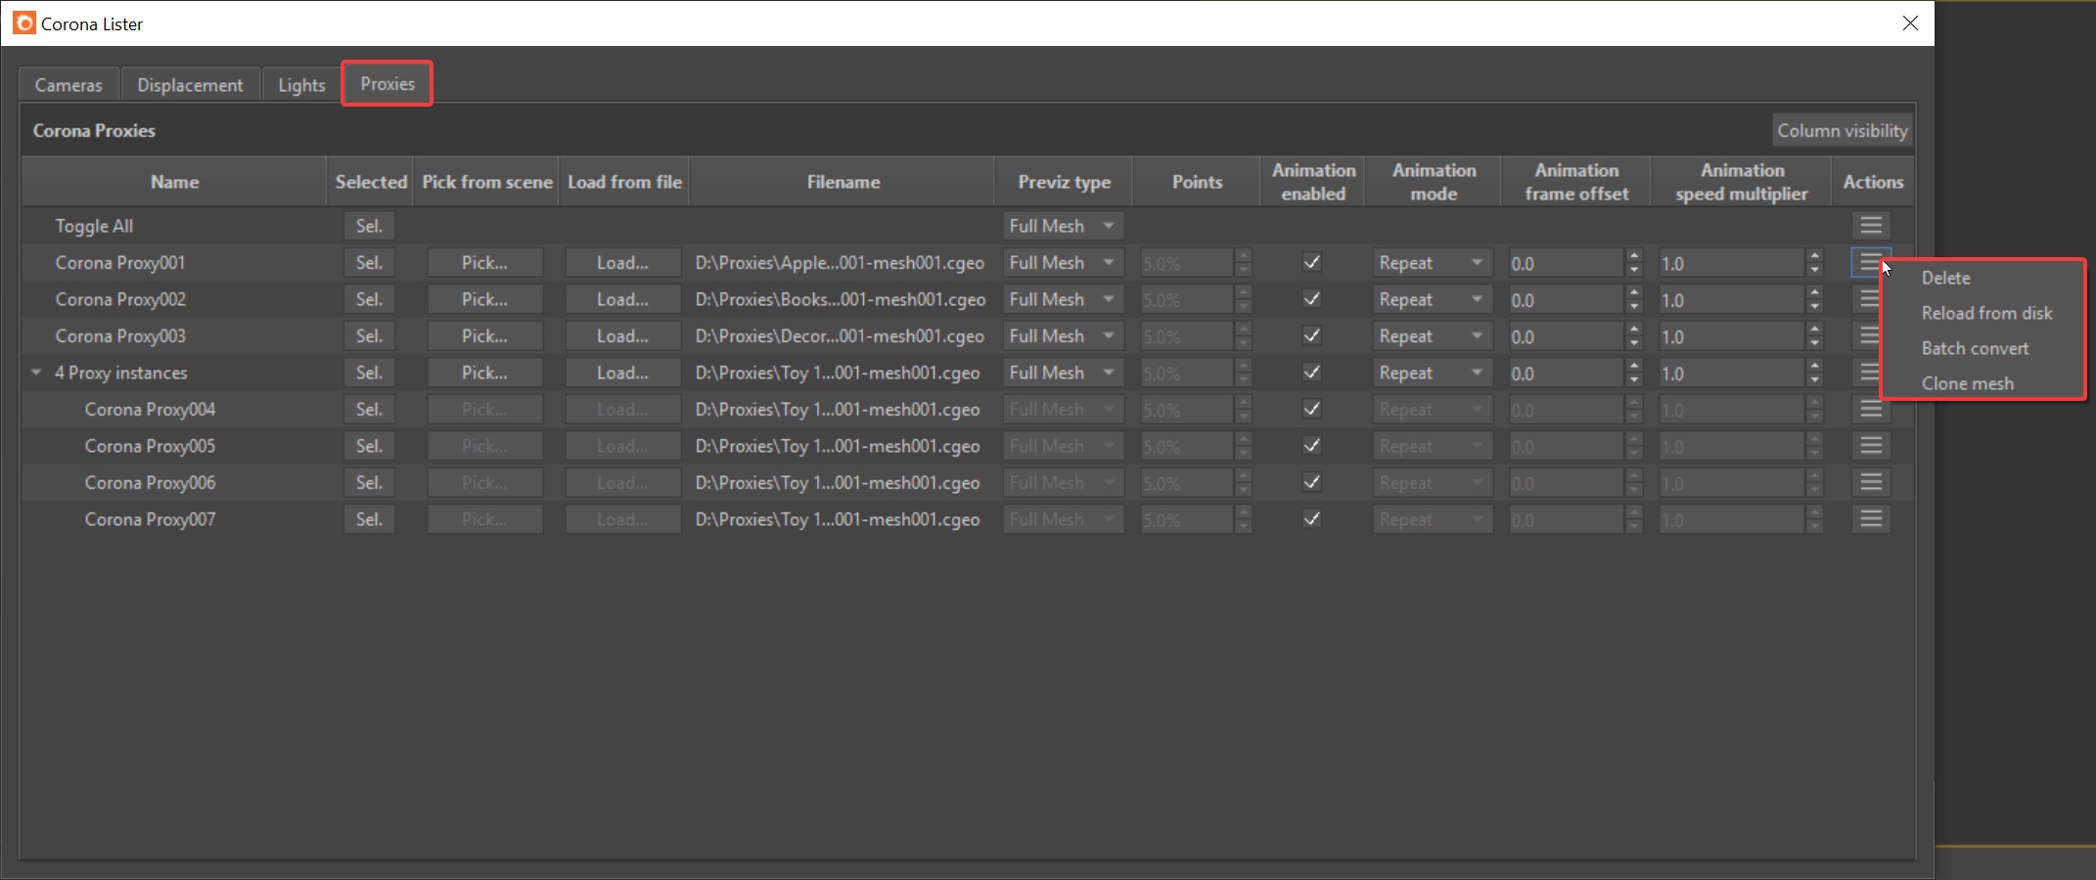
Task: Open Previz type dropdown for Corona Proxy003
Action: coord(1063,336)
